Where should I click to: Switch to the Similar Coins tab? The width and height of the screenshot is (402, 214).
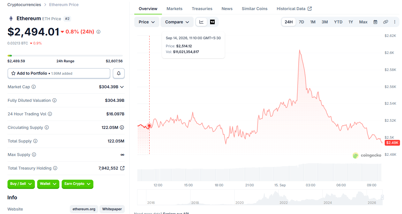tap(254, 9)
